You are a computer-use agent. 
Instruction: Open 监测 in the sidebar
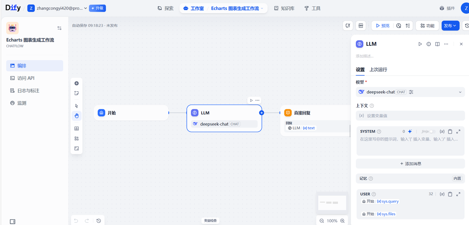tap(34, 103)
